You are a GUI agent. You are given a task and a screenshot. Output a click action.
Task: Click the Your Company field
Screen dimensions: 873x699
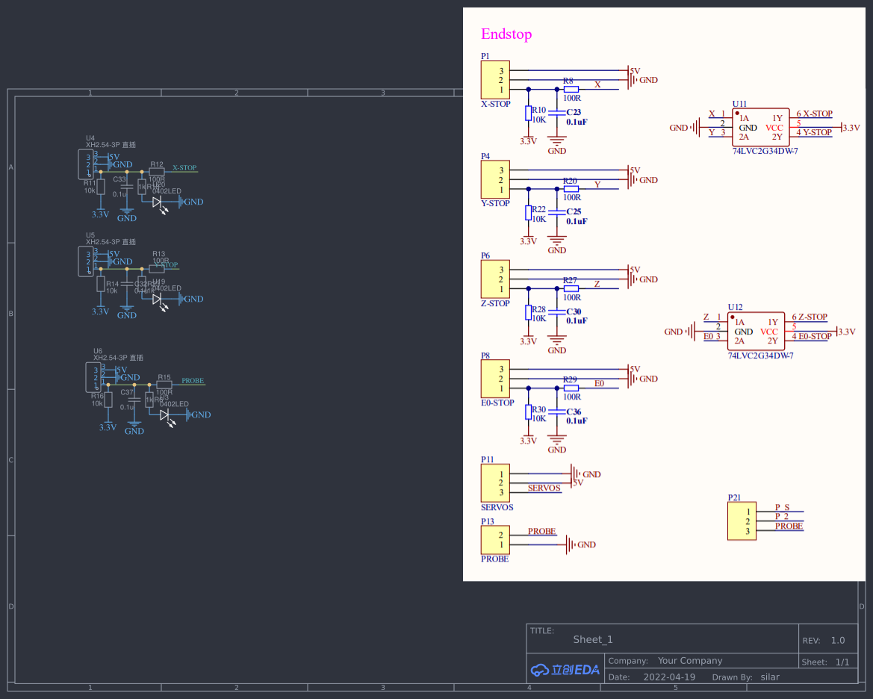pos(690,661)
